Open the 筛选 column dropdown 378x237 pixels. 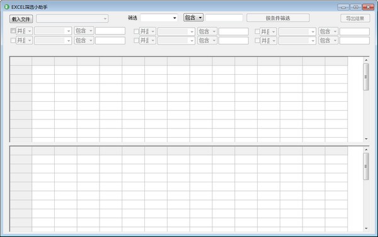159,18
